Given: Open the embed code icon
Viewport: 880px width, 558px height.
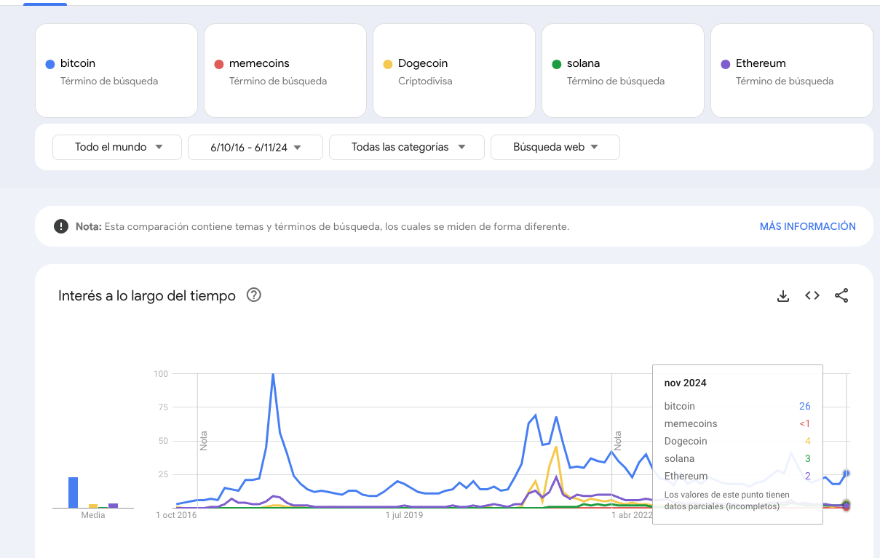Looking at the screenshot, I should [812, 295].
